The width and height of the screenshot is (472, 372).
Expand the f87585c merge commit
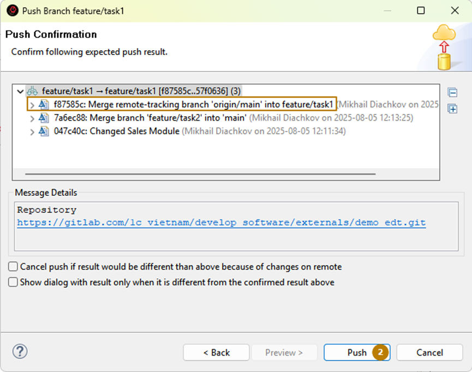click(32, 104)
